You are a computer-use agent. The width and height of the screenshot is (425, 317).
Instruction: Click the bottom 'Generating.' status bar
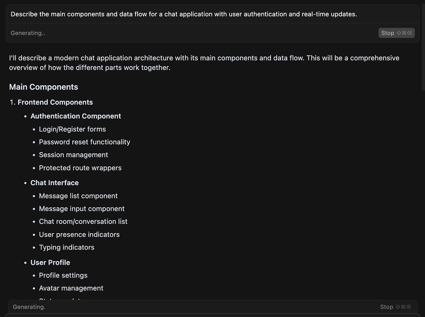coord(212,307)
